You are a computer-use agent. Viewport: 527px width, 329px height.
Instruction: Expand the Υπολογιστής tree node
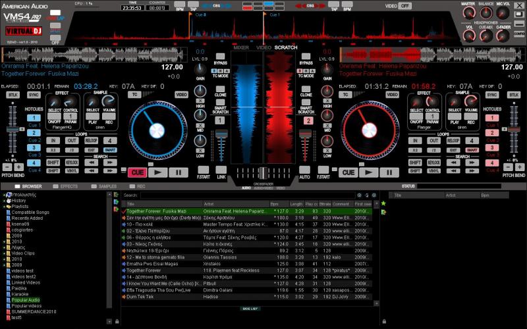point(4,195)
